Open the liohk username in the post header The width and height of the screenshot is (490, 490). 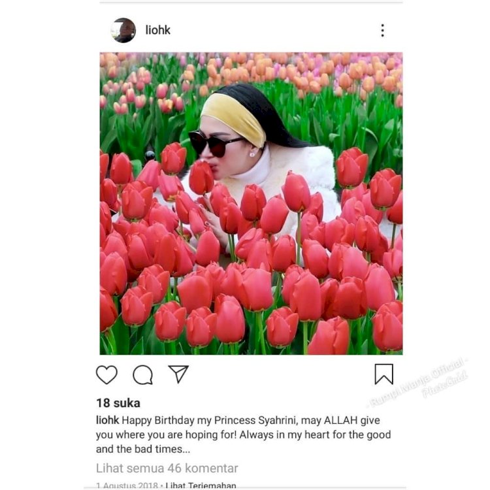point(158,30)
